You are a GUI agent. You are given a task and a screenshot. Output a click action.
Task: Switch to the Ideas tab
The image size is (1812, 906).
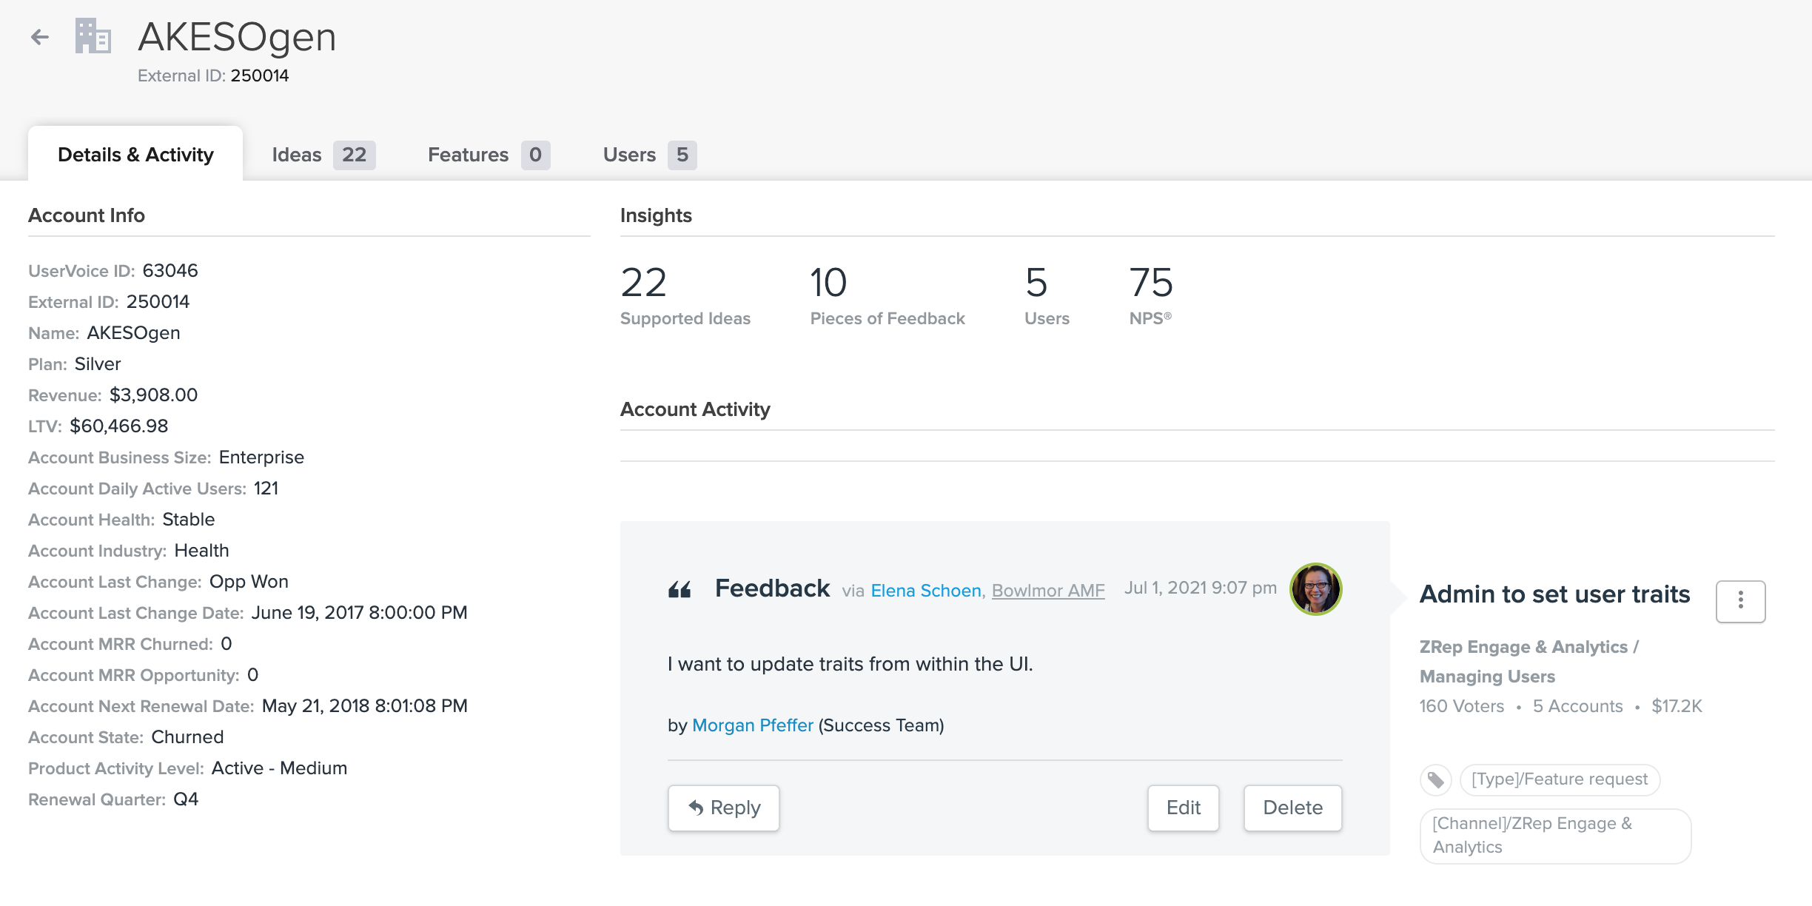(x=323, y=155)
